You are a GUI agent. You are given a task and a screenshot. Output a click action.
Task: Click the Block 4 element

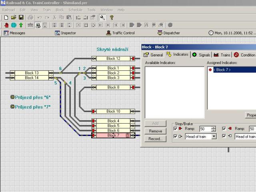coord(113,121)
